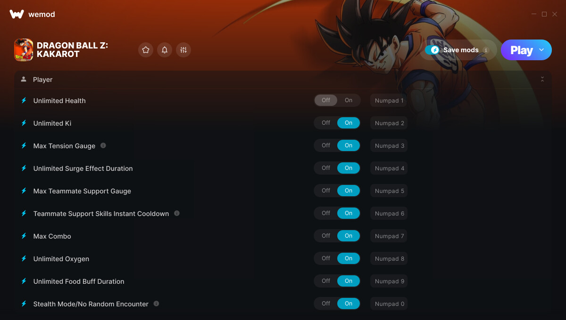The image size is (566, 320).
Task: Click the info icon beside Save mods
Action: coord(486,50)
